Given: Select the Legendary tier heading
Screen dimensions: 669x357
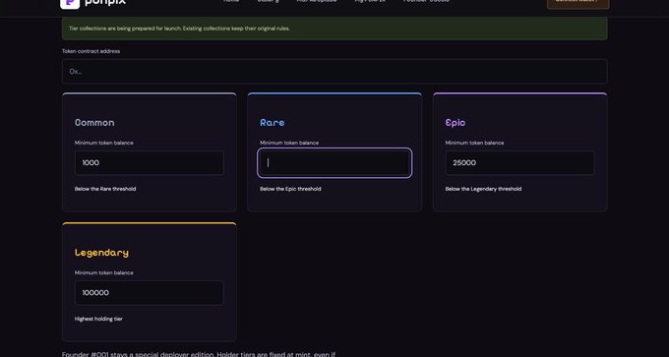Looking at the screenshot, I should (x=101, y=253).
